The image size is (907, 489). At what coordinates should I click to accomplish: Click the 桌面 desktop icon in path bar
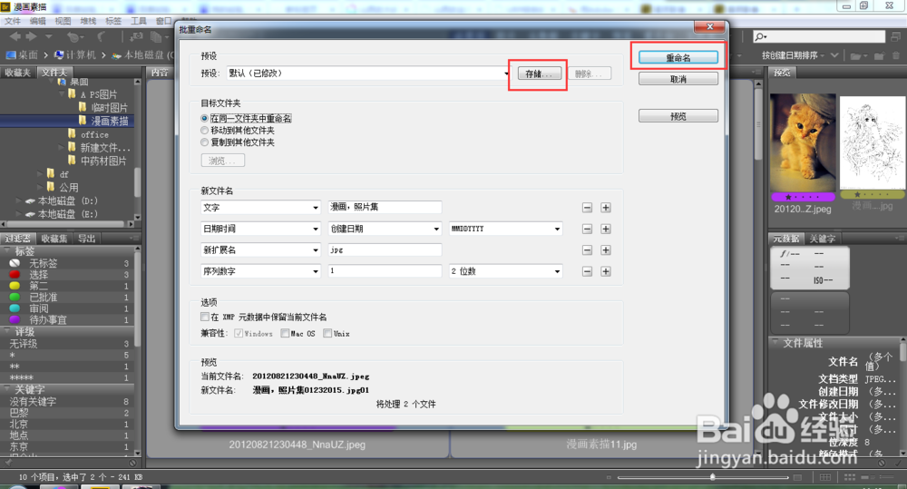10,55
